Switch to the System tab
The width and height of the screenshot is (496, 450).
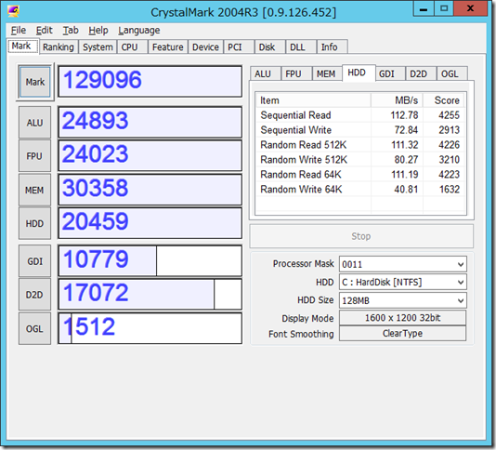pyautogui.click(x=98, y=47)
